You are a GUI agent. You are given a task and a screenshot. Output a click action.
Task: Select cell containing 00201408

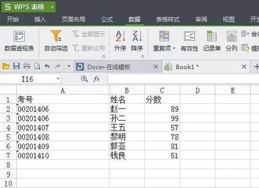63,137
